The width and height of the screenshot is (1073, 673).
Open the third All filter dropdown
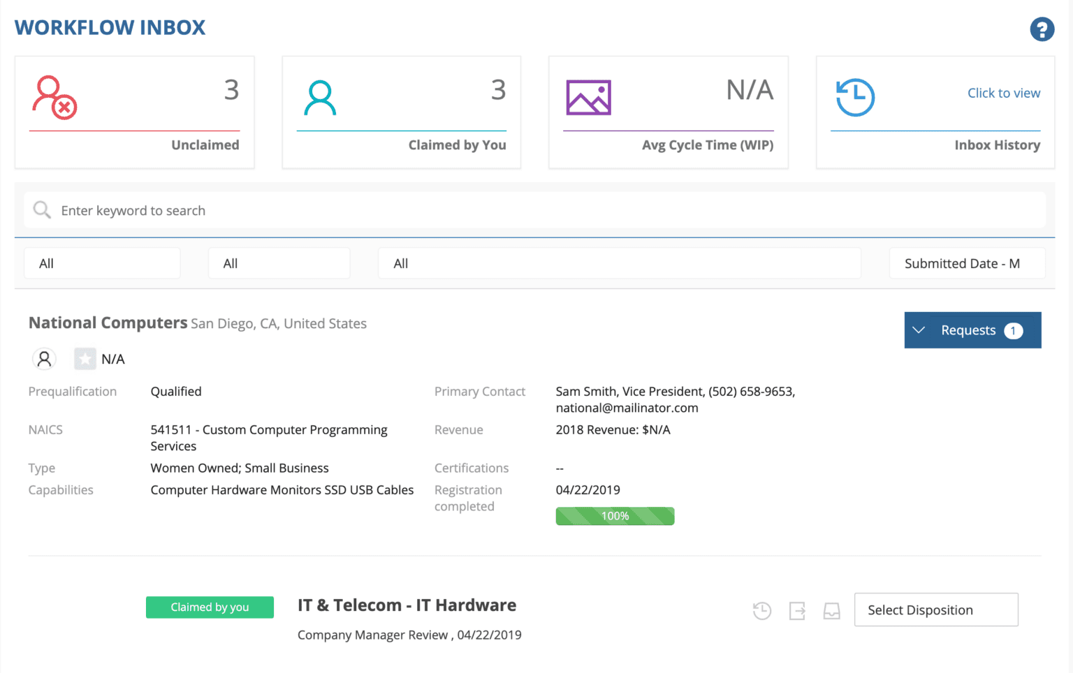coord(619,263)
